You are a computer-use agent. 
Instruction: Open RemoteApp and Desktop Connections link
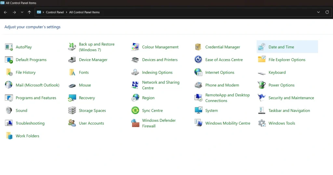227,98
